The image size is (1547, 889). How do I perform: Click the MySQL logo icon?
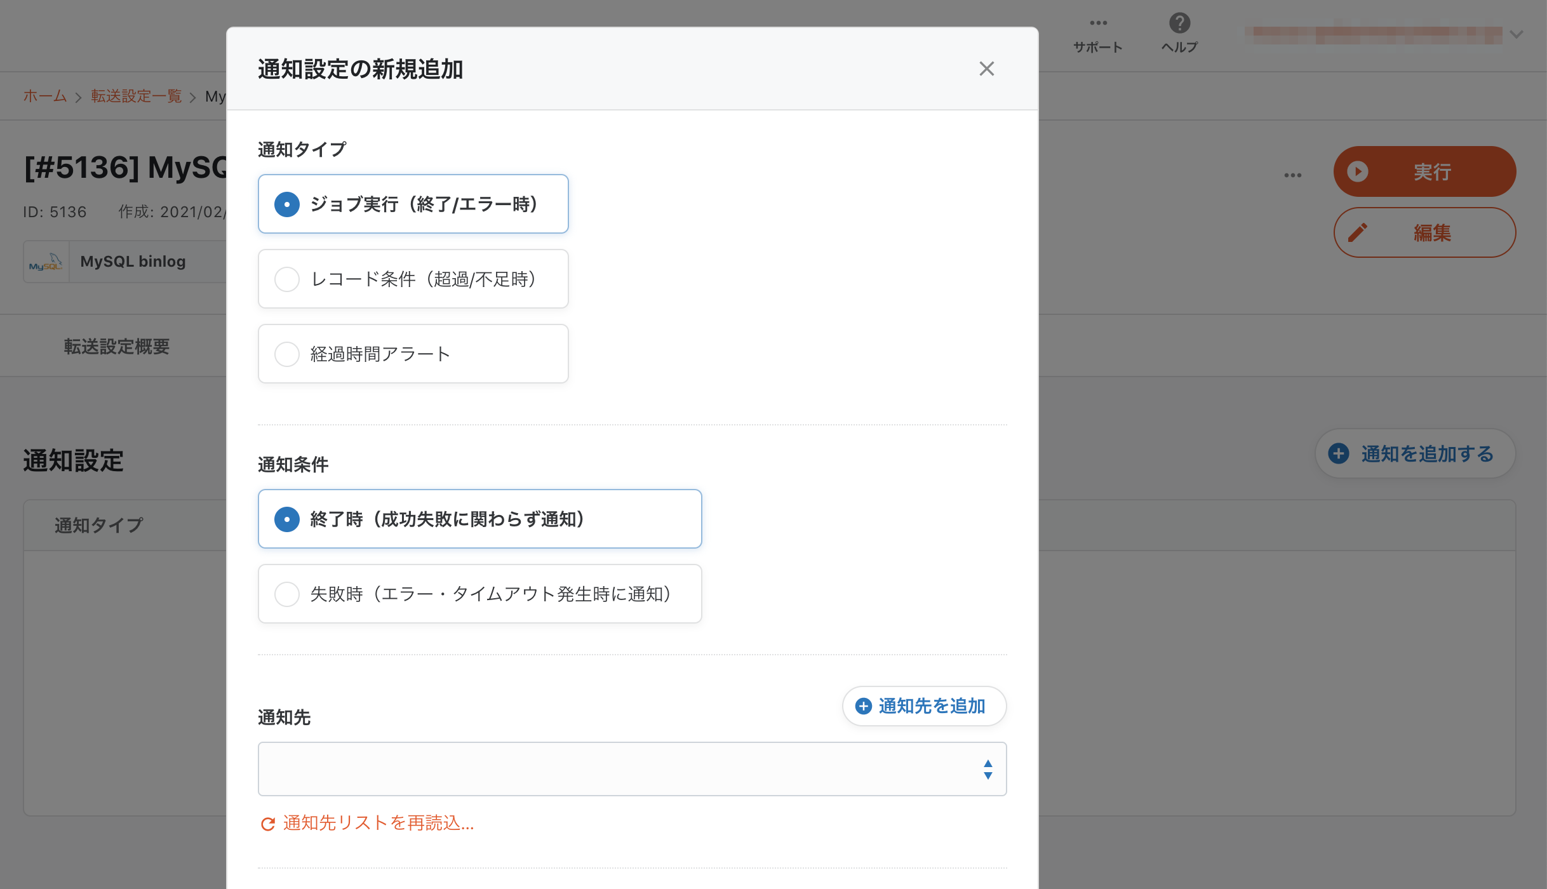coord(46,262)
